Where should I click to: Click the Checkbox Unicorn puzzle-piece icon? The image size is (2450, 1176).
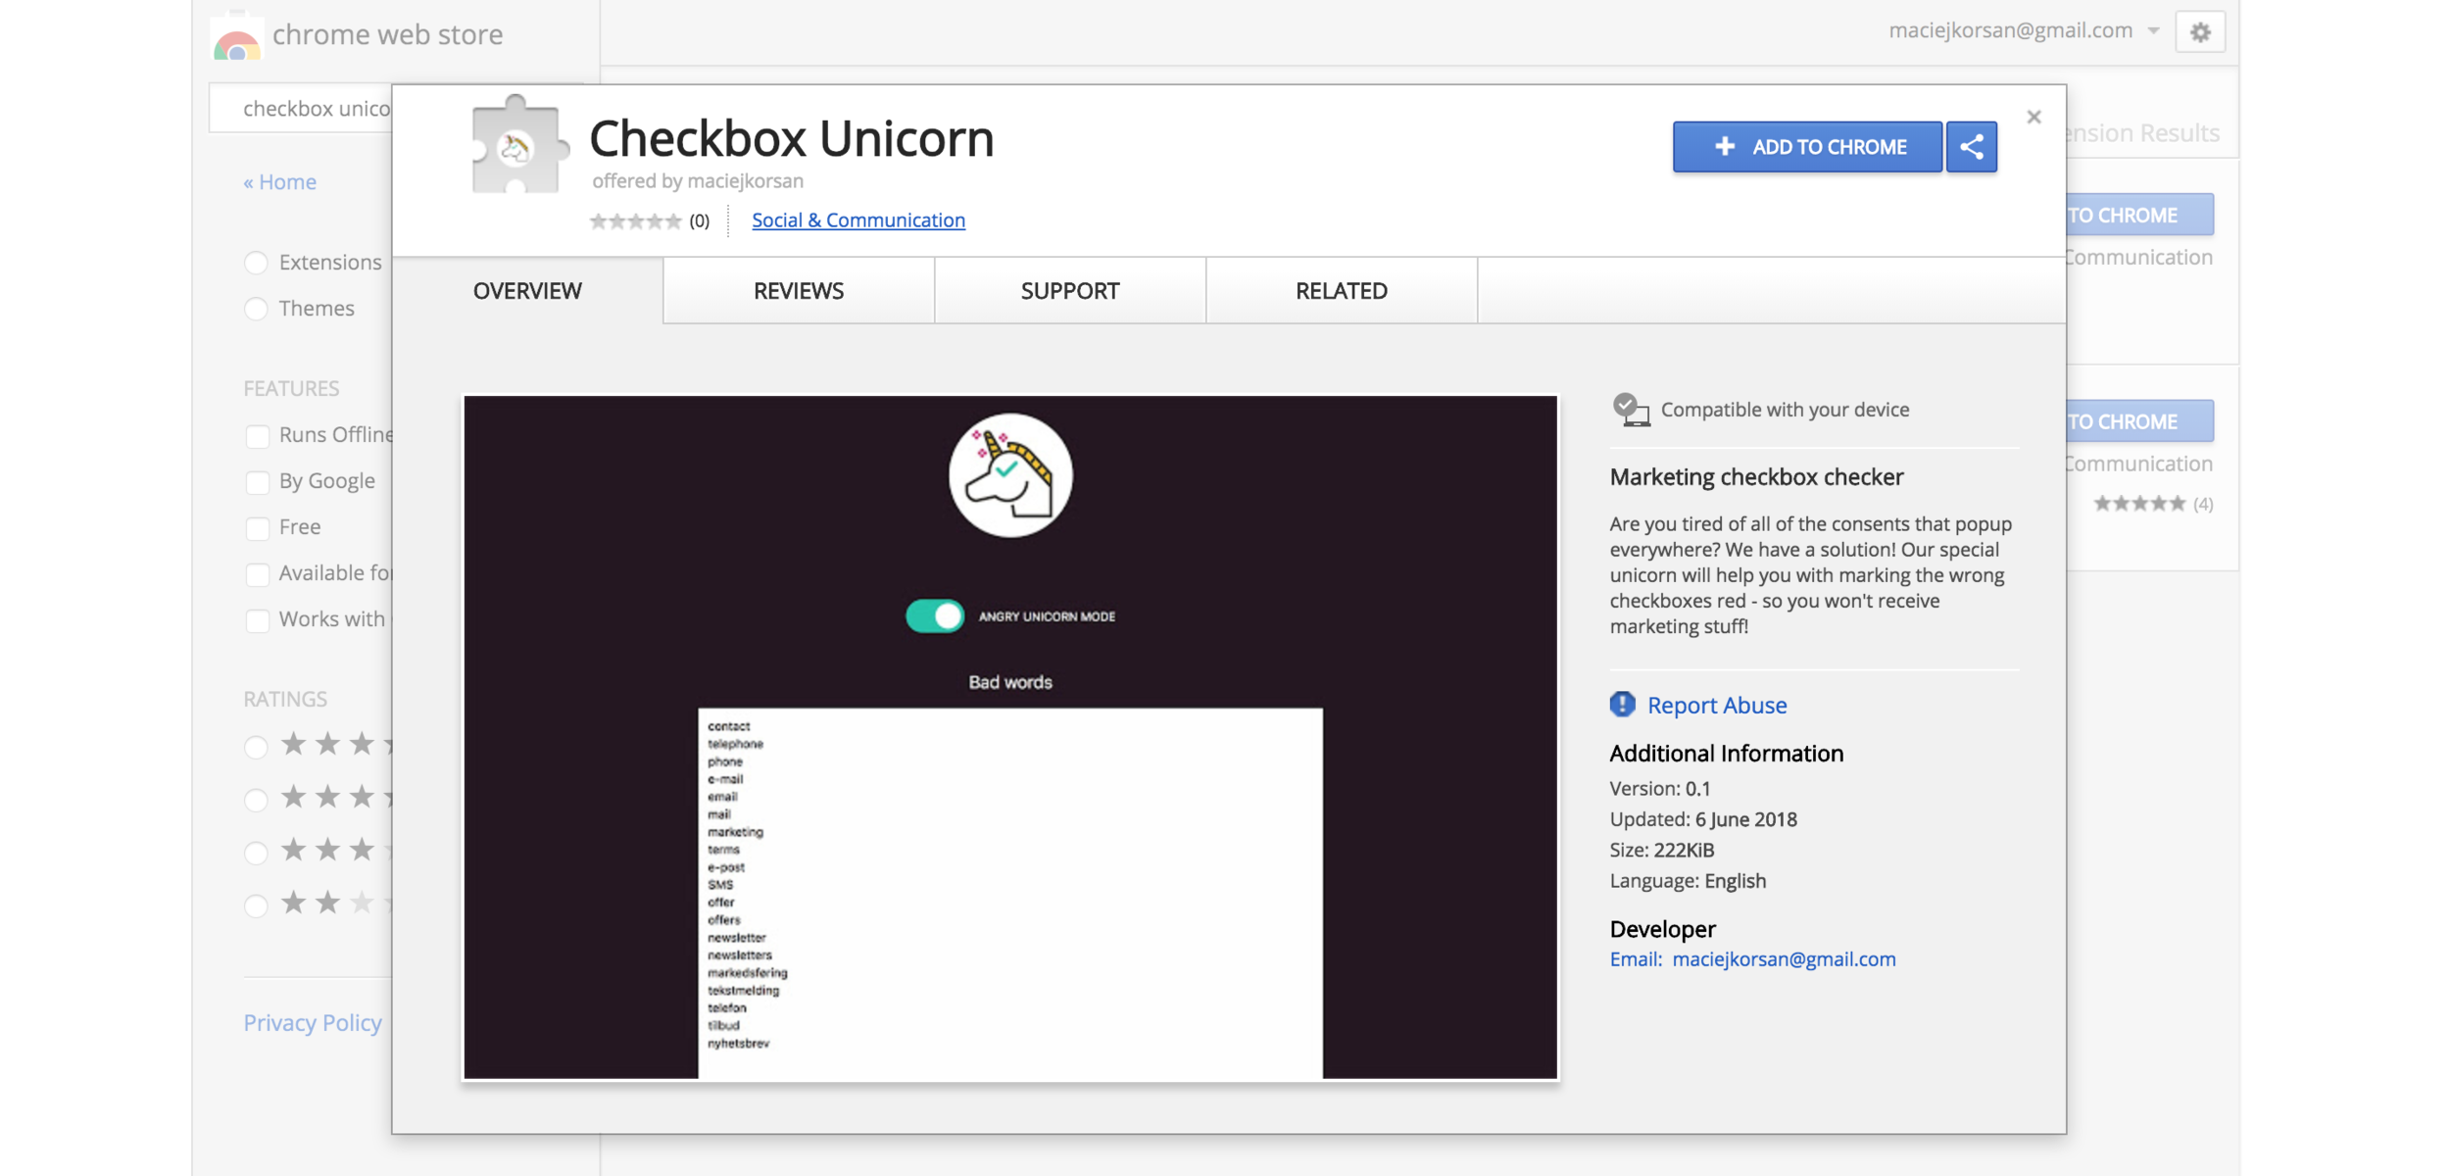[517, 147]
